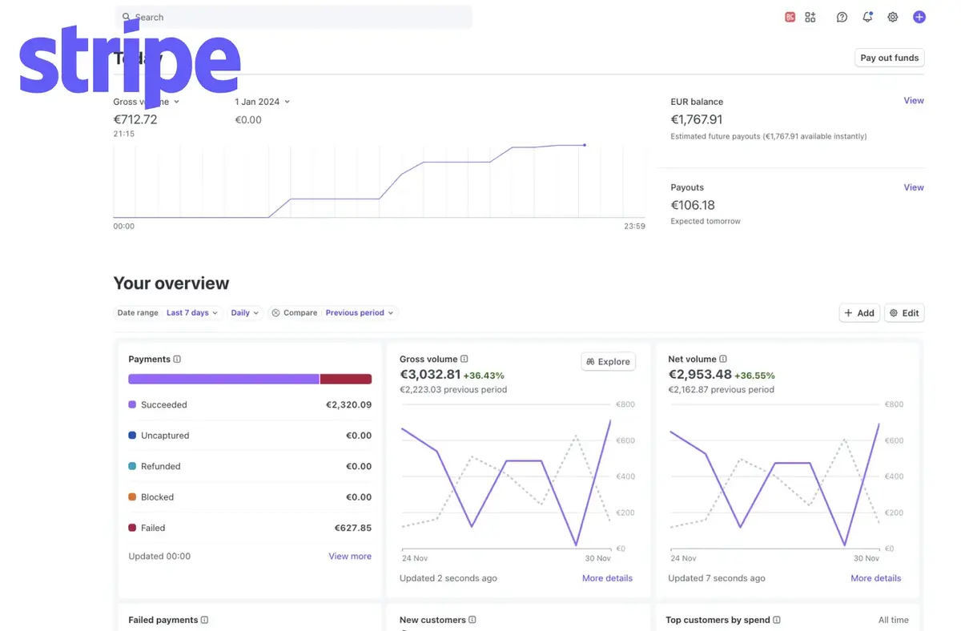Screen dimensions: 961x631
Task: Click the €2,320.09 Succeeded amount
Action: coord(348,405)
